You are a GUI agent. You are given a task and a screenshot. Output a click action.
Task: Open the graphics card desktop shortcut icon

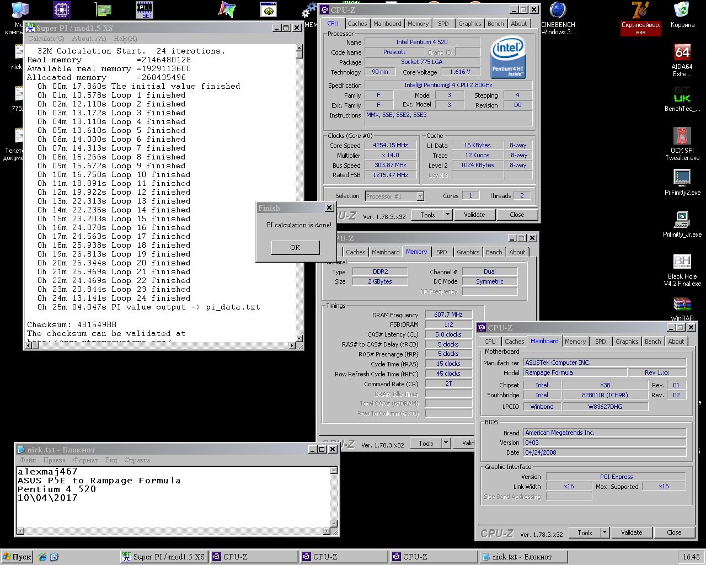103,10
